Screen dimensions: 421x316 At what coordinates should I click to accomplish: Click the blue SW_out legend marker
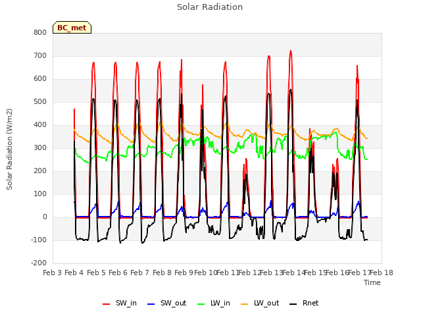(x=151, y=304)
